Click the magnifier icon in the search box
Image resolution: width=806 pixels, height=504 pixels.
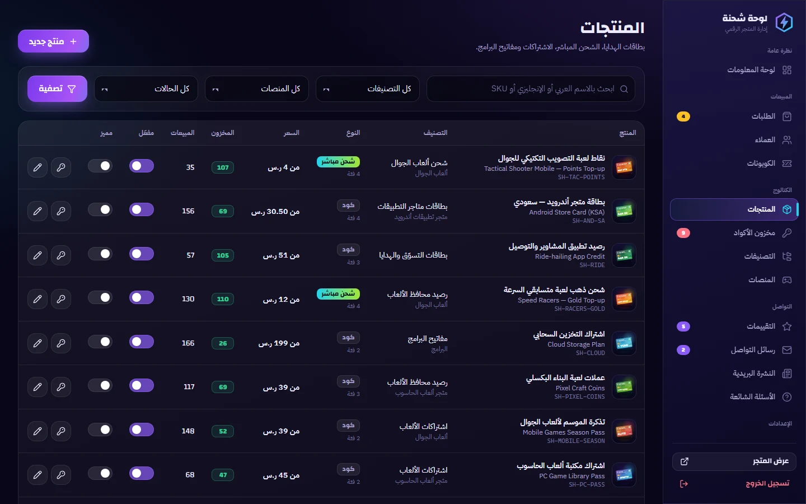pos(624,89)
